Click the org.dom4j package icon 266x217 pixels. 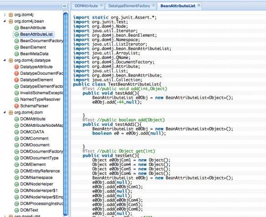pyautogui.click(x=11, y=15)
